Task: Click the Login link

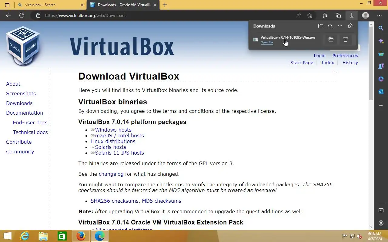Action: pos(319,56)
